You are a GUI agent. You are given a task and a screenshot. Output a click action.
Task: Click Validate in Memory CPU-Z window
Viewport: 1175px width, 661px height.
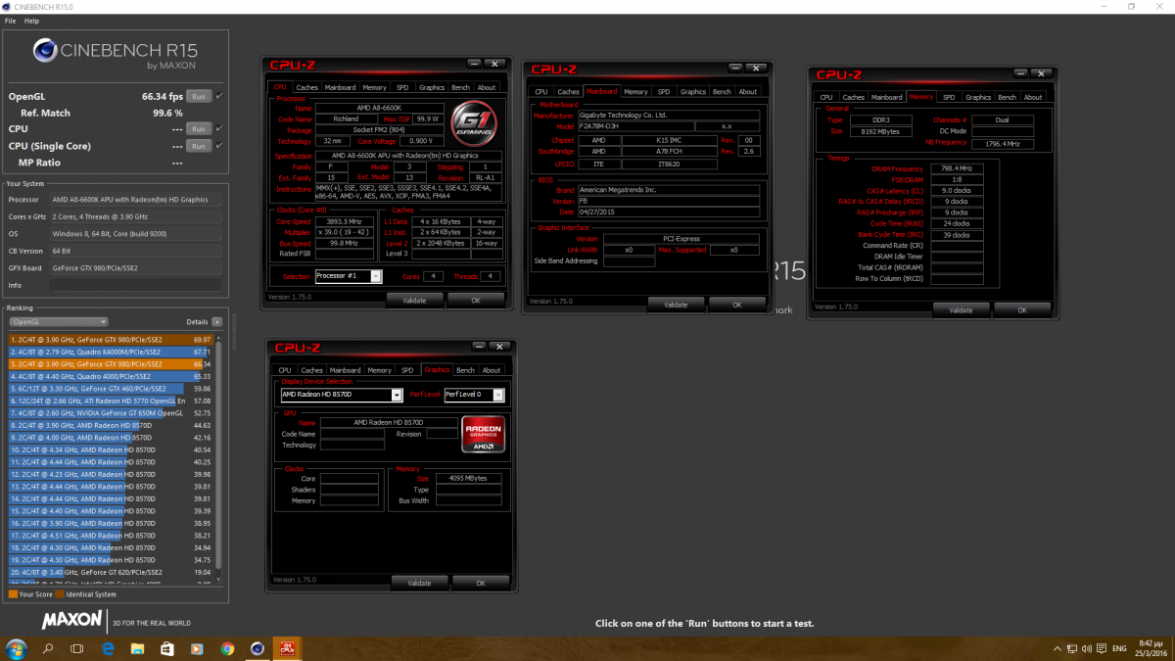pyautogui.click(x=961, y=309)
